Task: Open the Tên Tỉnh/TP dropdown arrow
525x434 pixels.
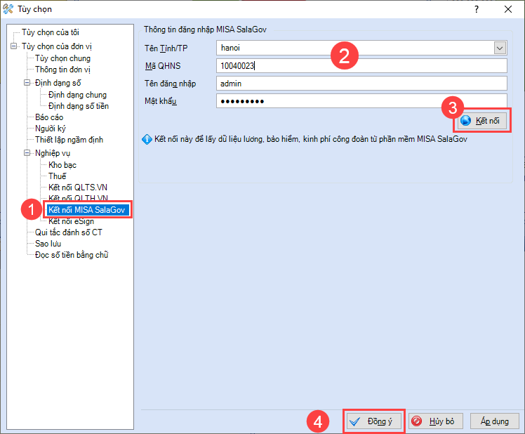Action: coord(500,48)
